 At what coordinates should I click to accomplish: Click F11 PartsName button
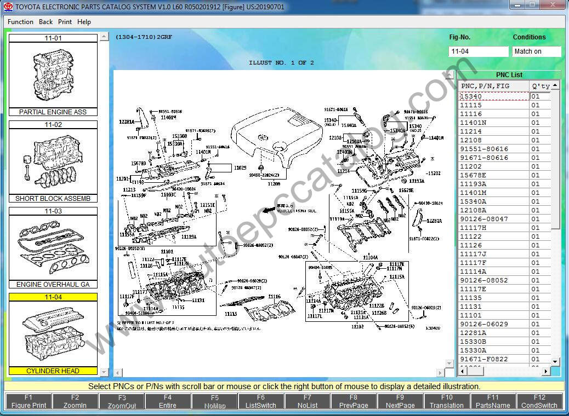tap(493, 401)
